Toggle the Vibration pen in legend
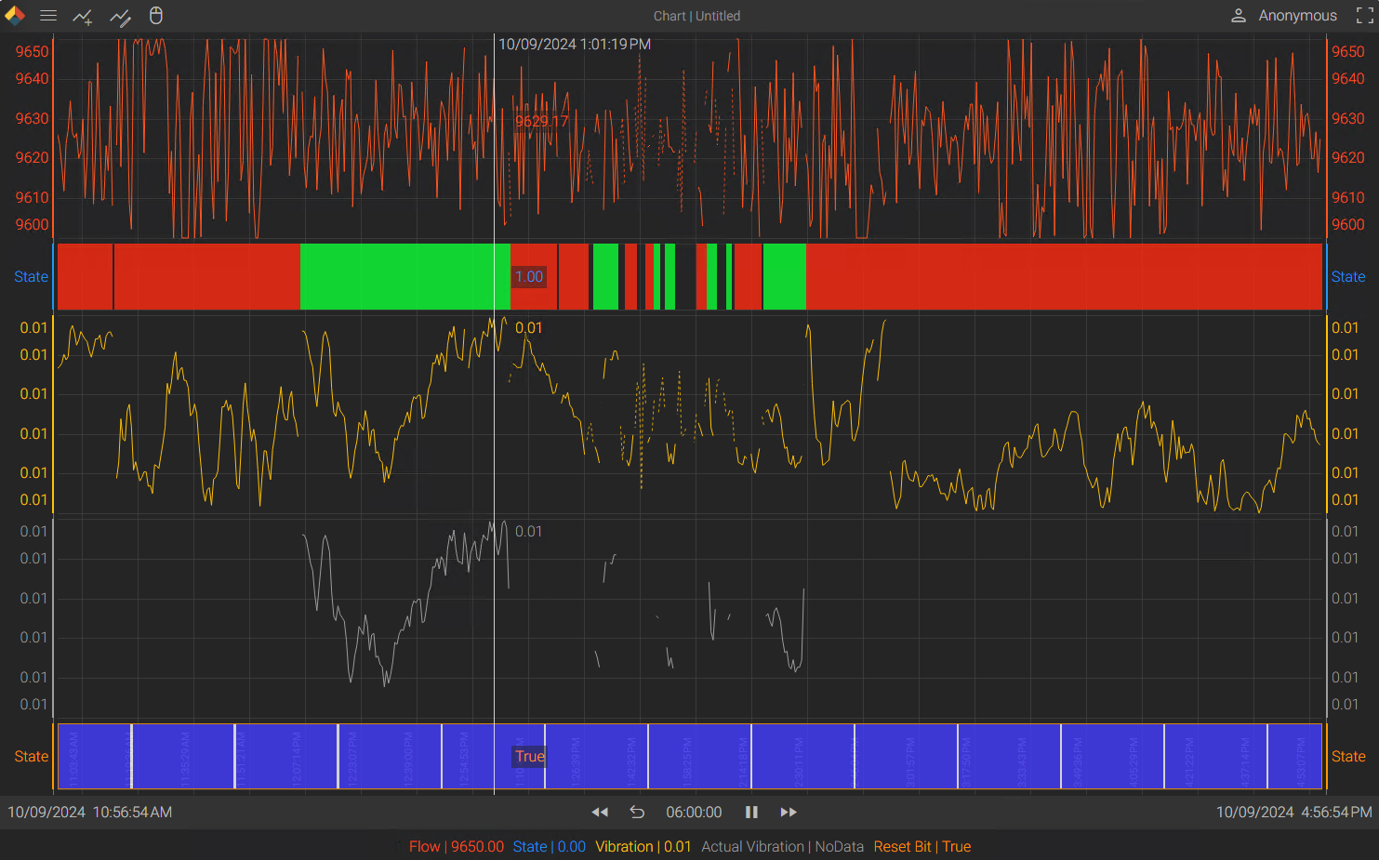This screenshot has height=860, width=1379. click(x=643, y=846)
